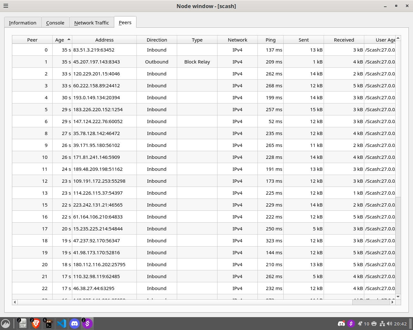Click the Direction column header
Viewport: 413px width, 330px height.
tap(157, 40)
